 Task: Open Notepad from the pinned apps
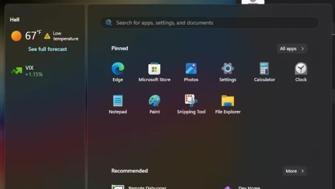point(118,104)
